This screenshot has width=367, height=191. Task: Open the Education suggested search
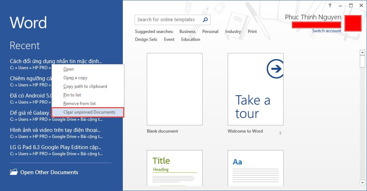(190, 39)
